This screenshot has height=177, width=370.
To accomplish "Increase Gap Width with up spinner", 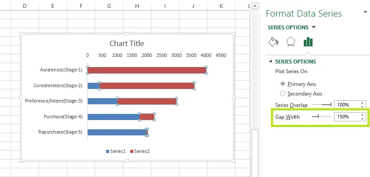I will tap(363, 114).
